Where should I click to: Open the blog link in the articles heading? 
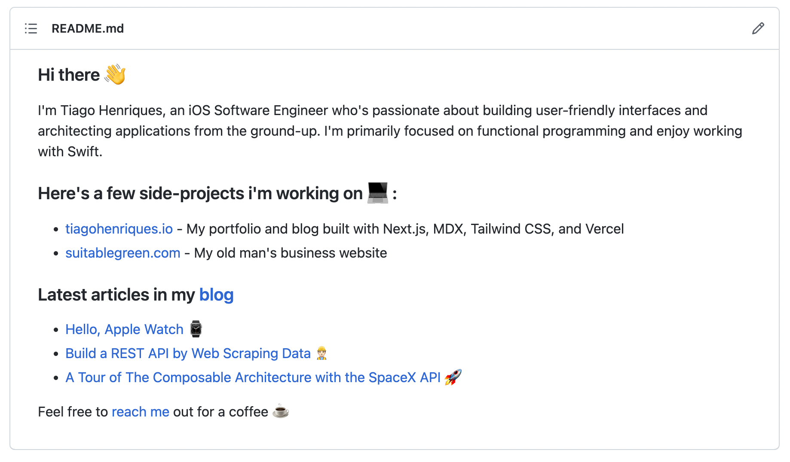pos(216,295)
